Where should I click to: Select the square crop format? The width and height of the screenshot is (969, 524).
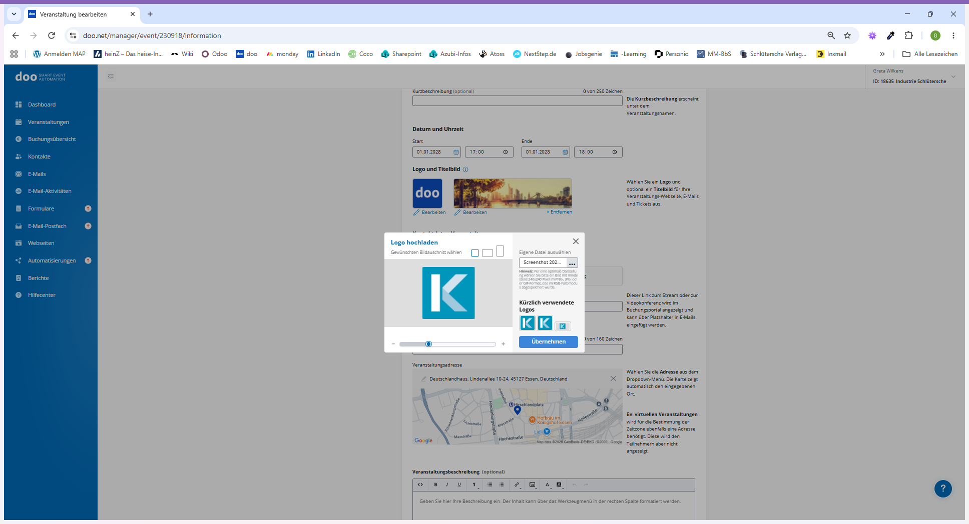coord(475,253)
